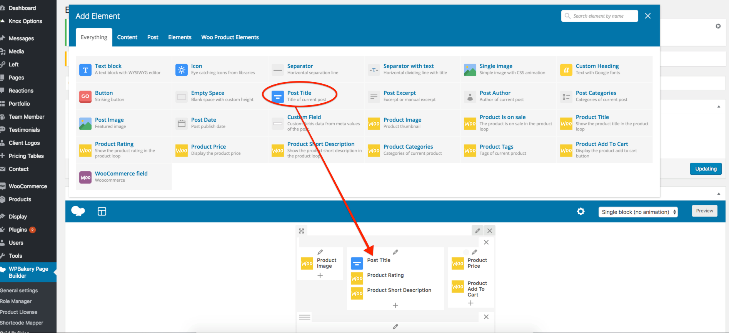Add the Product Tags element
The height and width of the screenshot is (333, 729).
(x=508, y=150)
